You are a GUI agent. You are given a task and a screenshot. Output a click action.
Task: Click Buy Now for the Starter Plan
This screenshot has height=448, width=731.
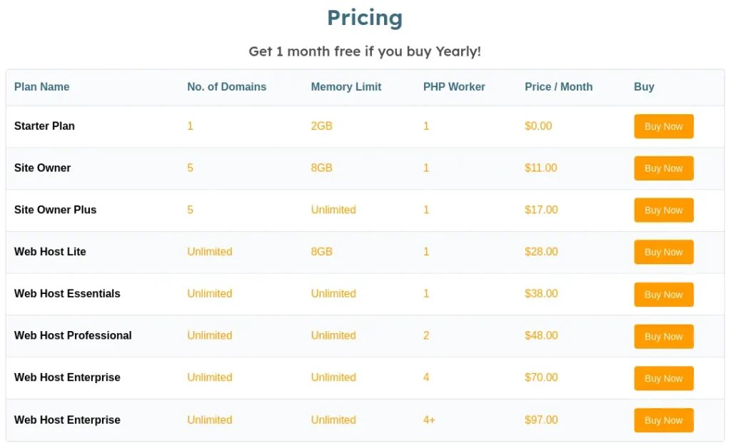pyautogui.click(x=663, y=126)
